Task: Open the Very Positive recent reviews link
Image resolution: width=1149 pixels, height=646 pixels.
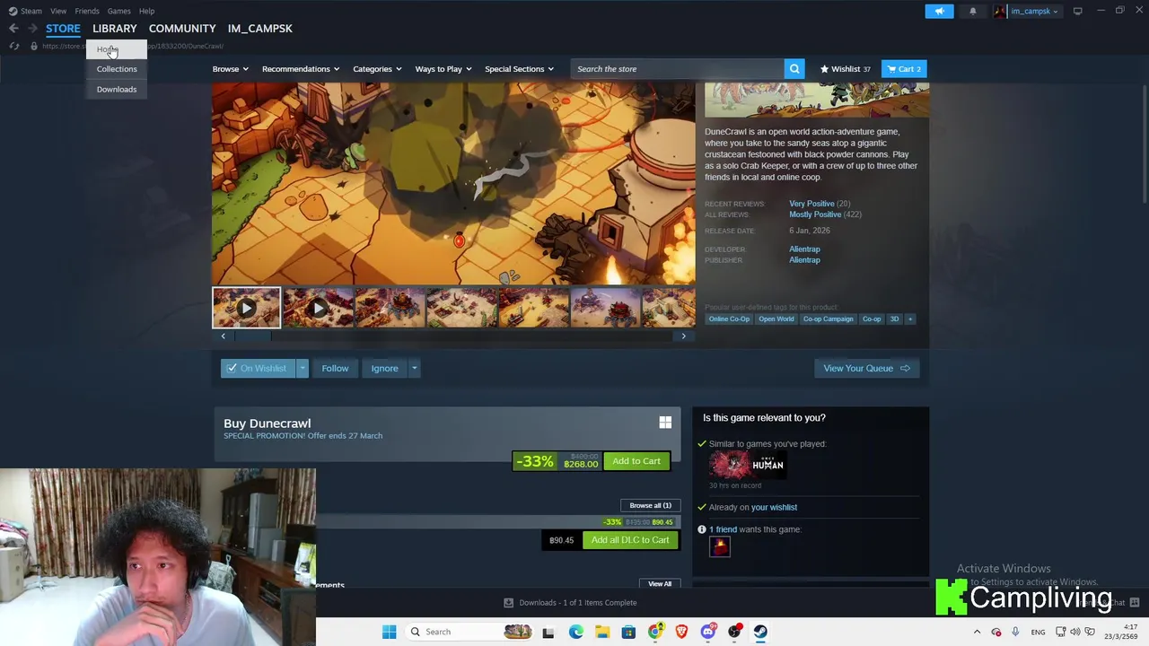Action: [x=811, y=204]
